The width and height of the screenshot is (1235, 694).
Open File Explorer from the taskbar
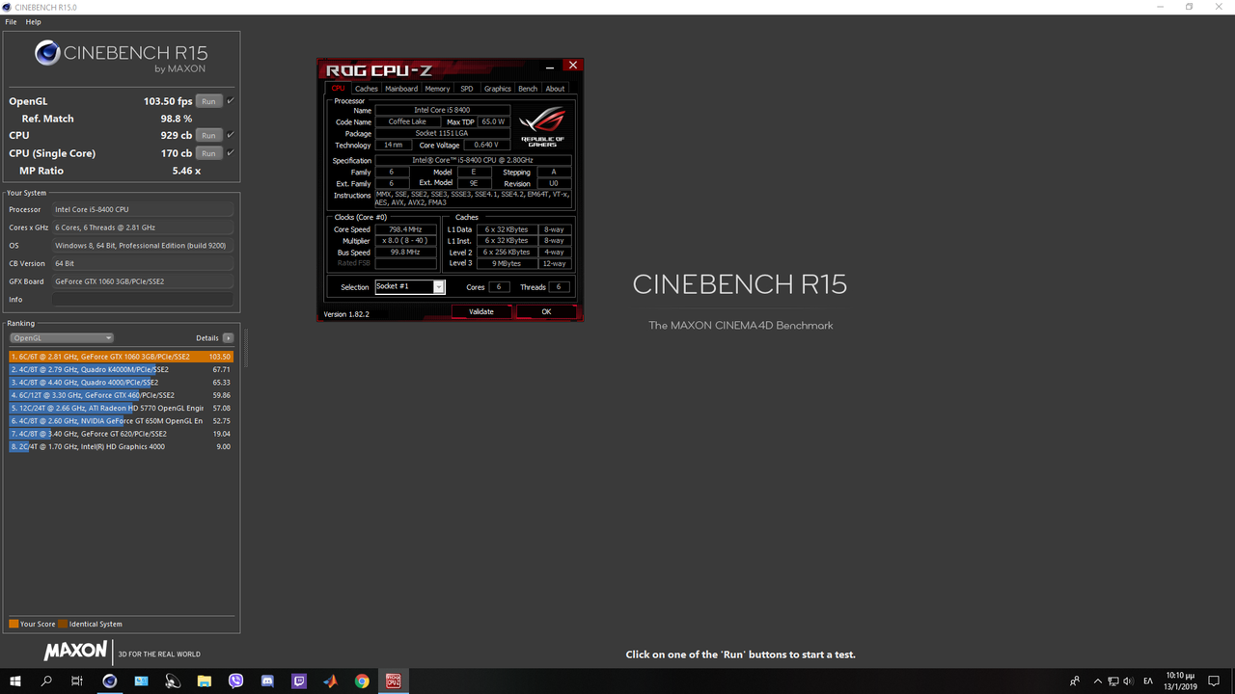(x=205, y=681)
